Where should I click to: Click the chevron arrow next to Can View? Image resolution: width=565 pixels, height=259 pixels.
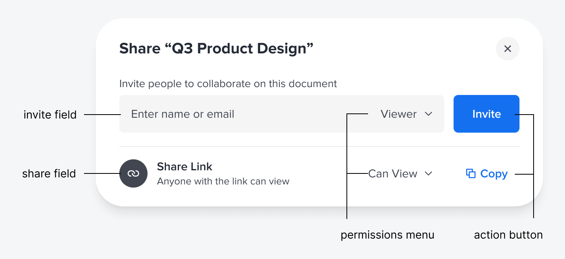pos(428,173)
